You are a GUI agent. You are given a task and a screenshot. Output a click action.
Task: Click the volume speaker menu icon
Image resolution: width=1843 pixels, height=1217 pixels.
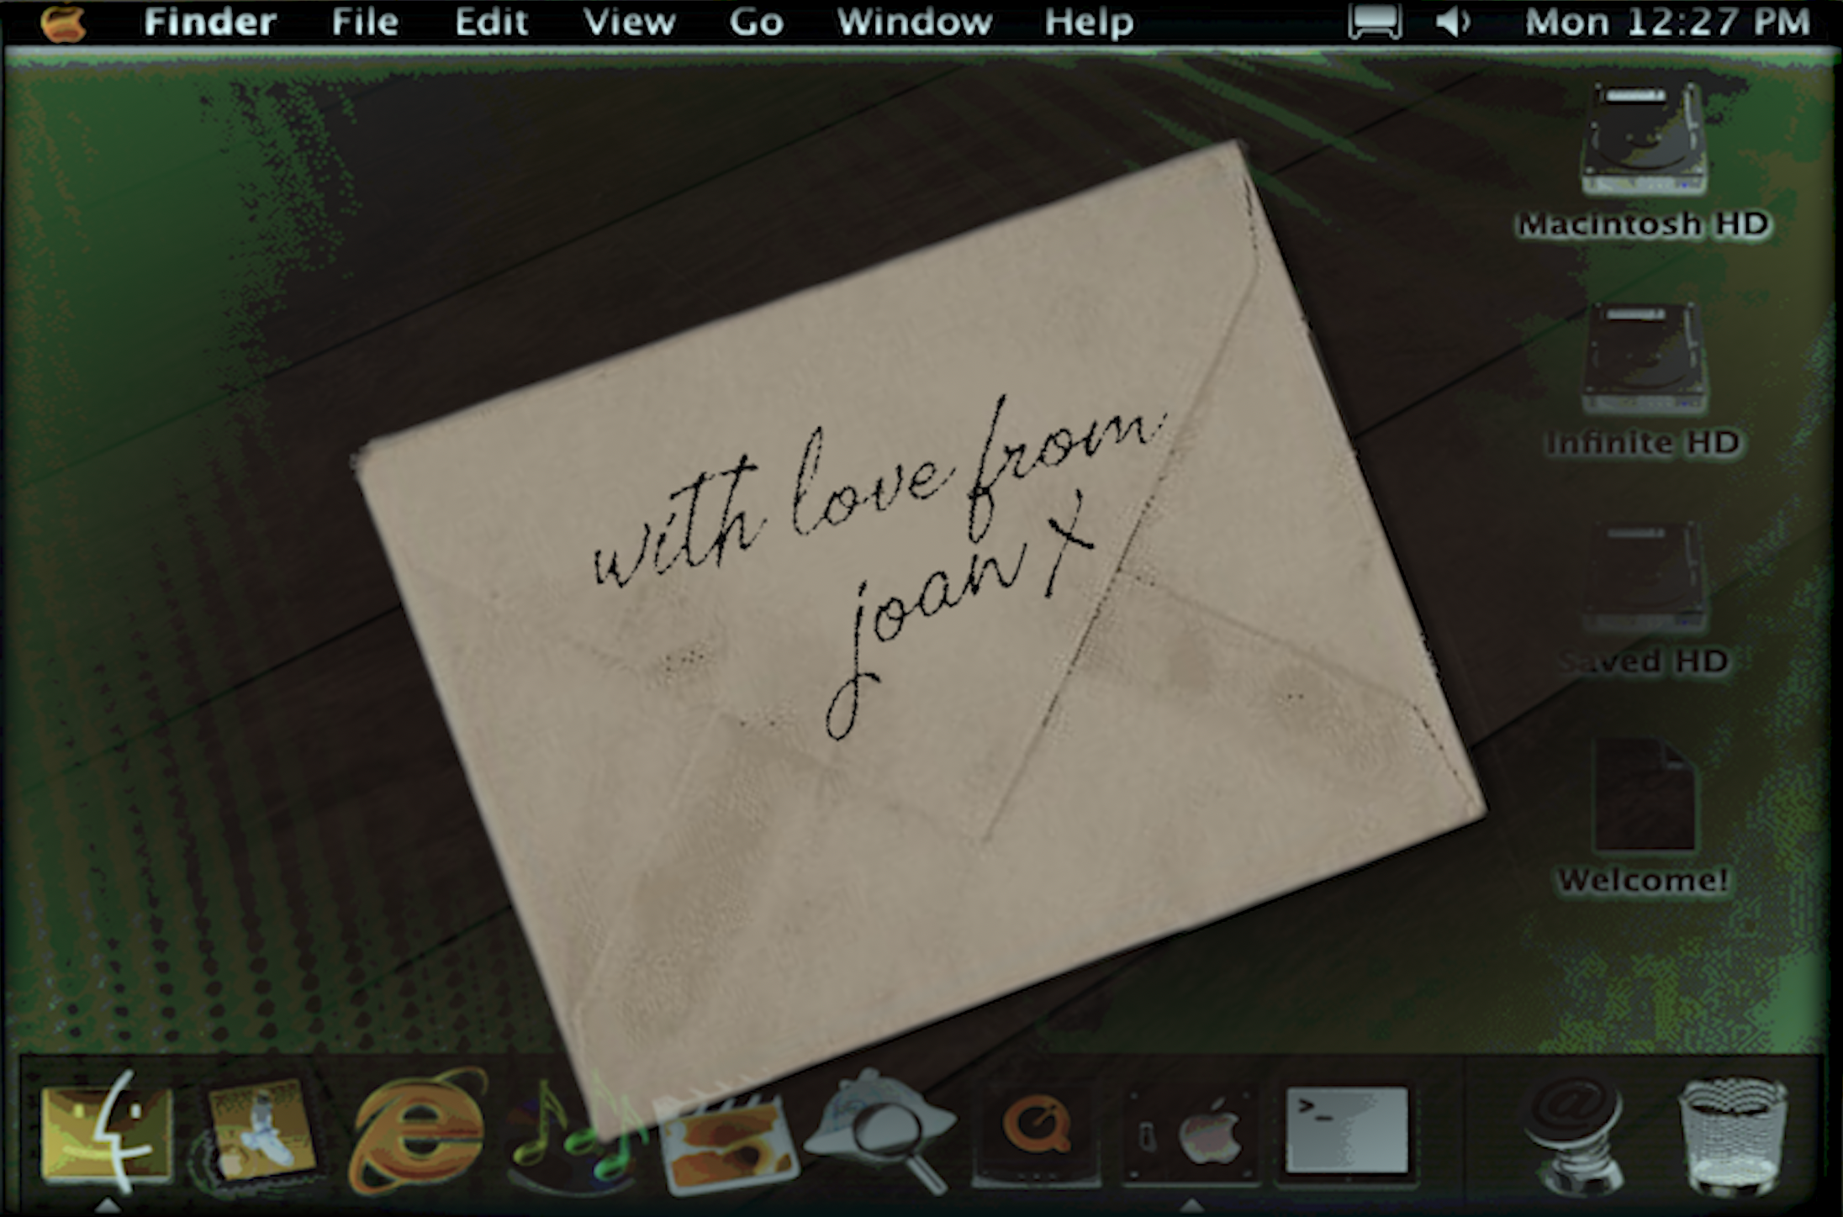coord(1453,22)
